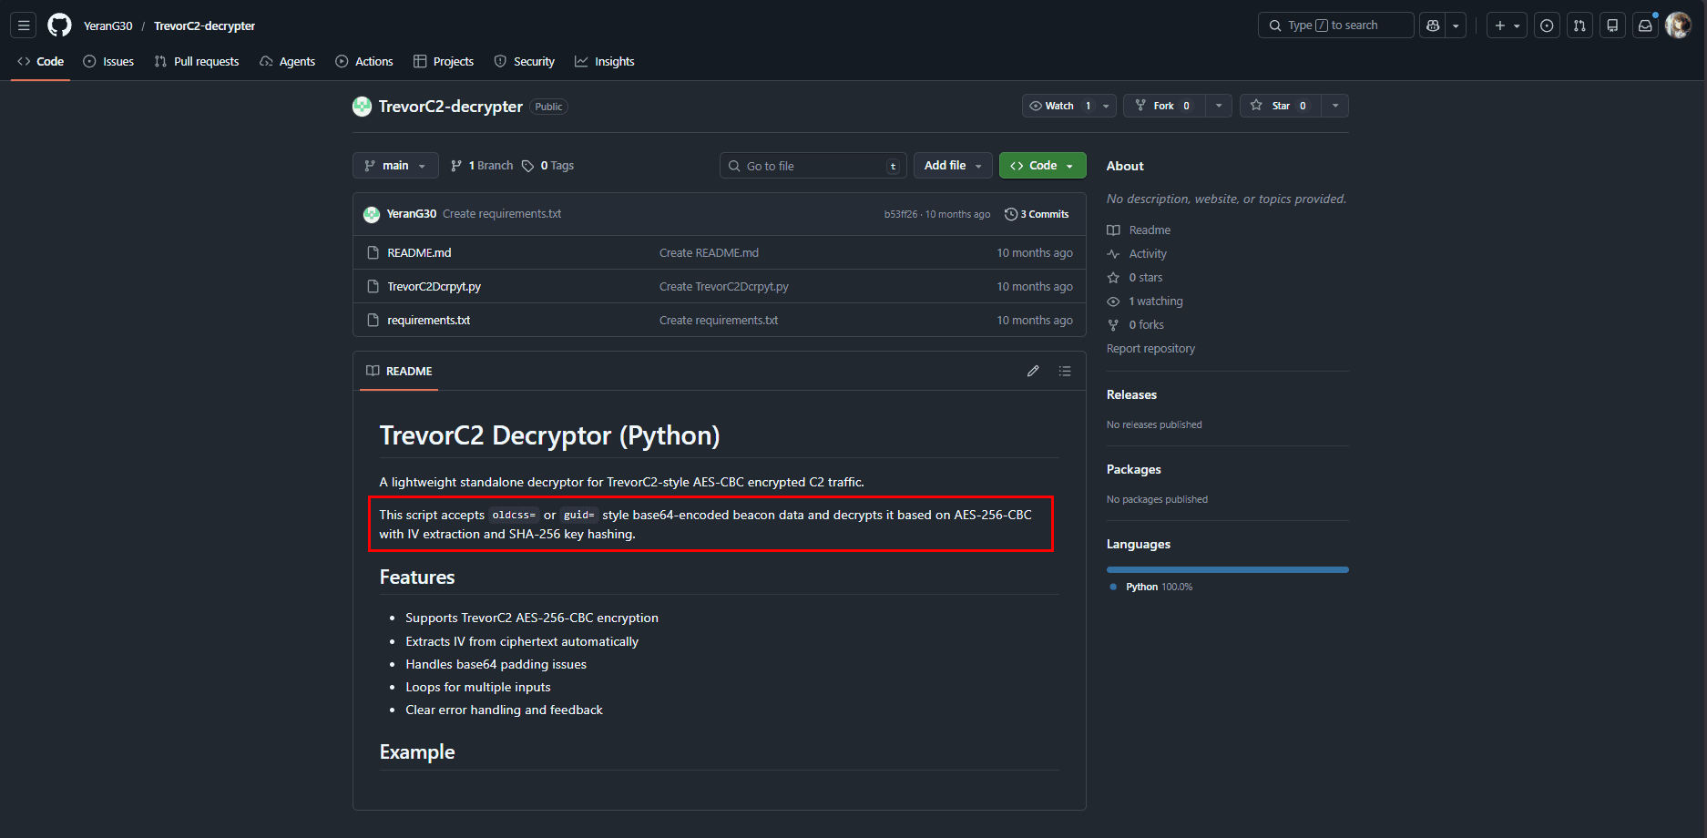Switch to the Insights tab
Image resolution: width=1707 pixels, height=838 pixels.
coord(605,62)
